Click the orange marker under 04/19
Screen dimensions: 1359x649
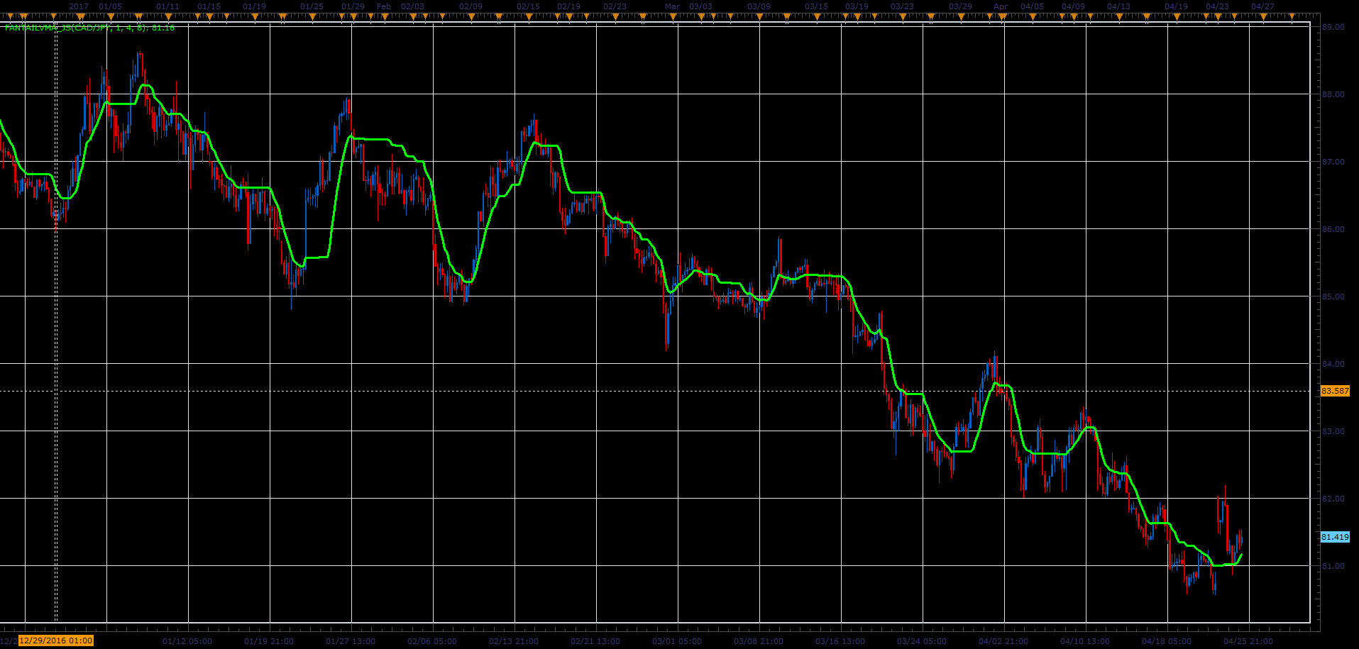tap(1178, 16)
